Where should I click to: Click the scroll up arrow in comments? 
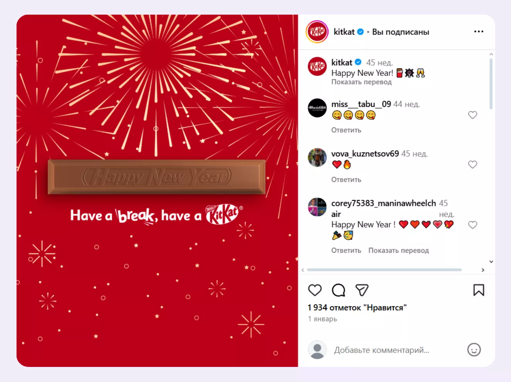[x=491, y=55]
